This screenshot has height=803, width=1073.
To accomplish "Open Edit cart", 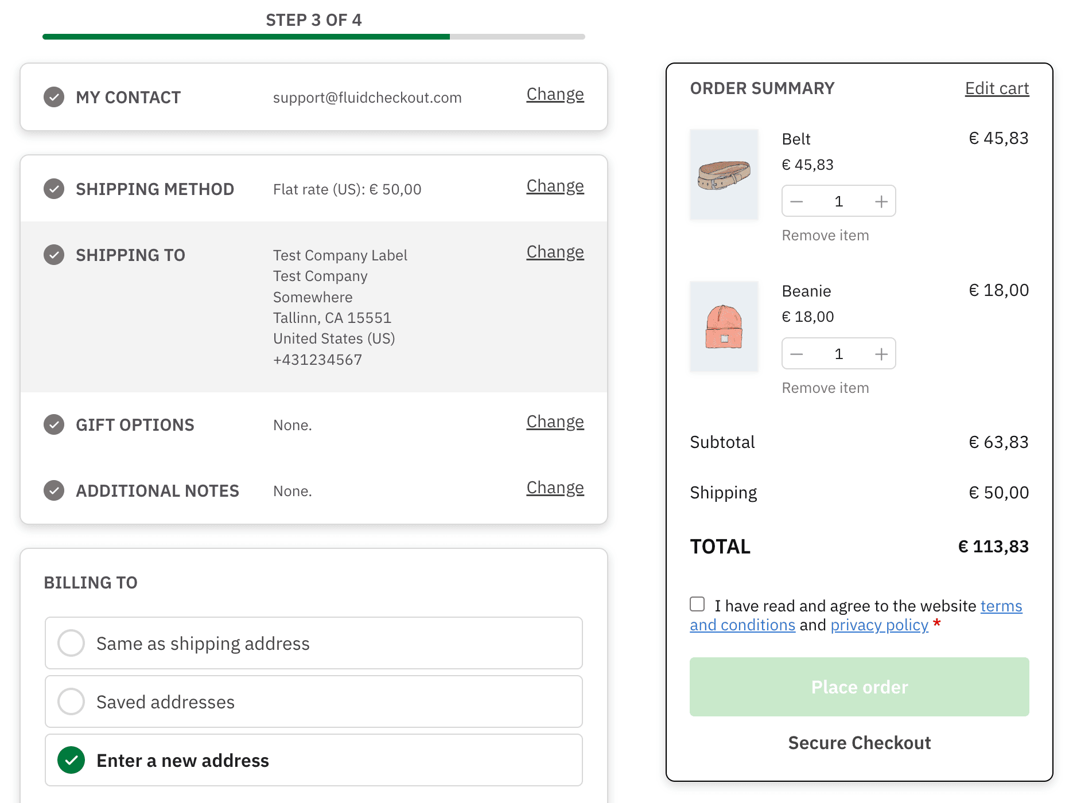I will (x=997, y=88).
